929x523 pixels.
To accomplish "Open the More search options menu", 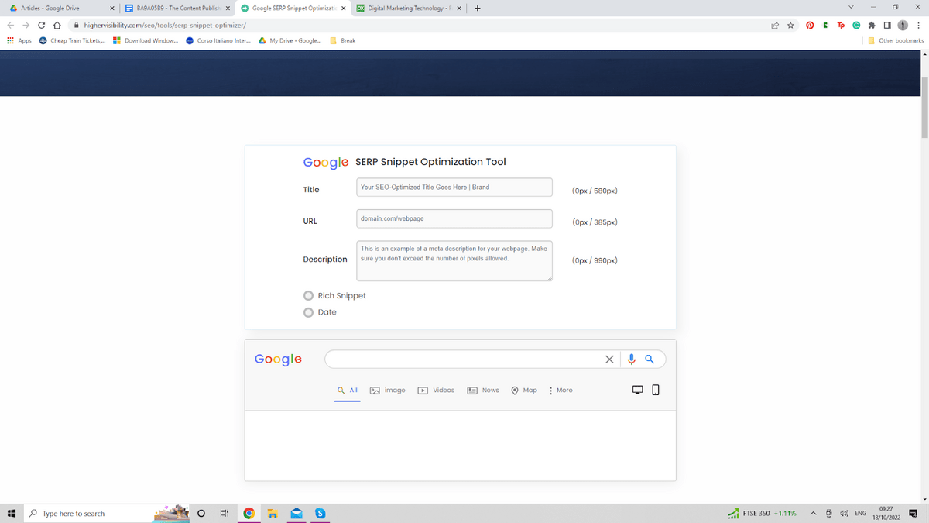I will (560, 390).
